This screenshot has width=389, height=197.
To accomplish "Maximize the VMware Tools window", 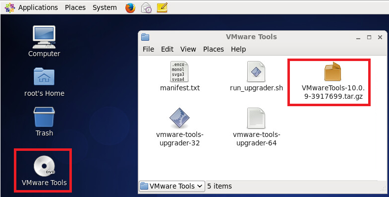I will [369, 37].
